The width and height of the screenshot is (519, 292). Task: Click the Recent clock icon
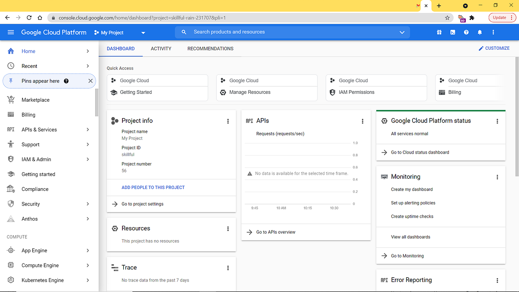11,66
